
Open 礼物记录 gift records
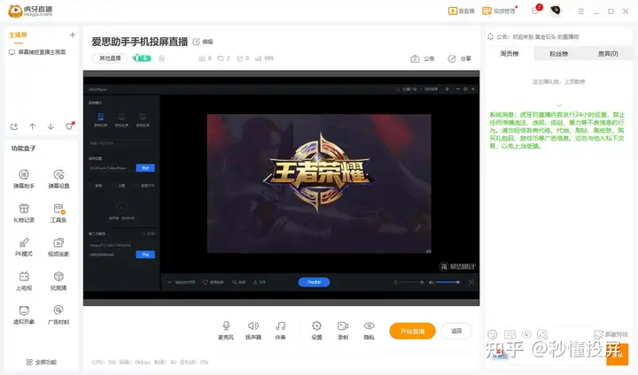point(24,213)
